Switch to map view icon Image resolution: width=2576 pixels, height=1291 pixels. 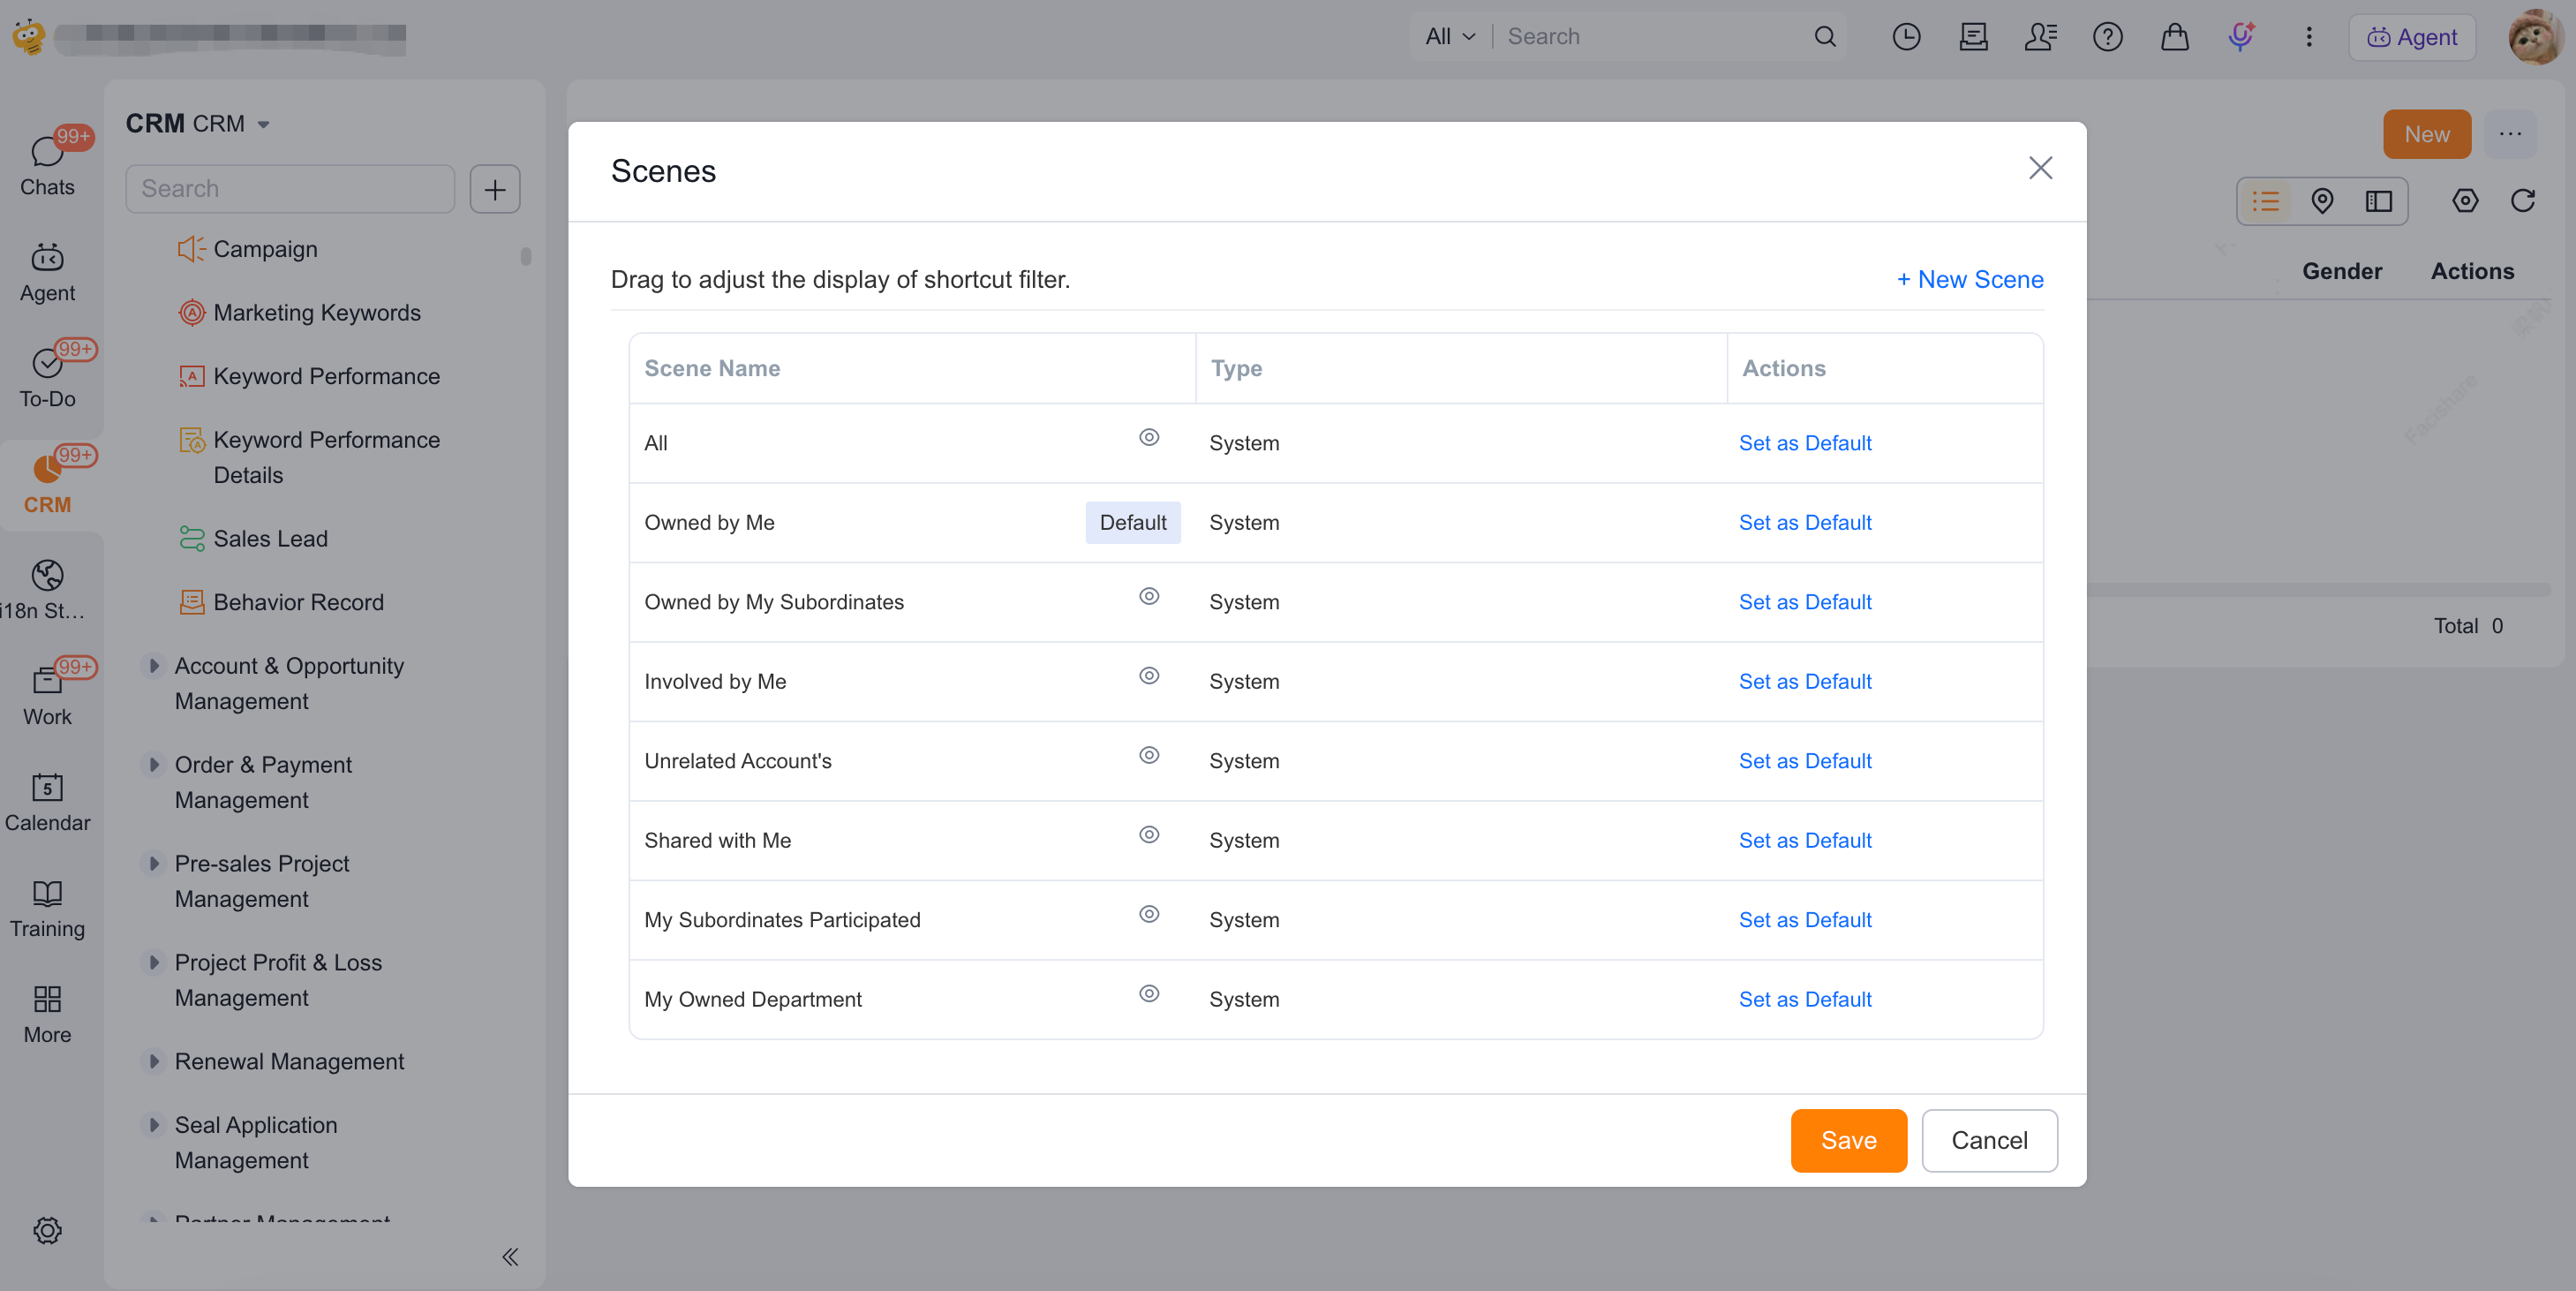[x=2321, y=201]
